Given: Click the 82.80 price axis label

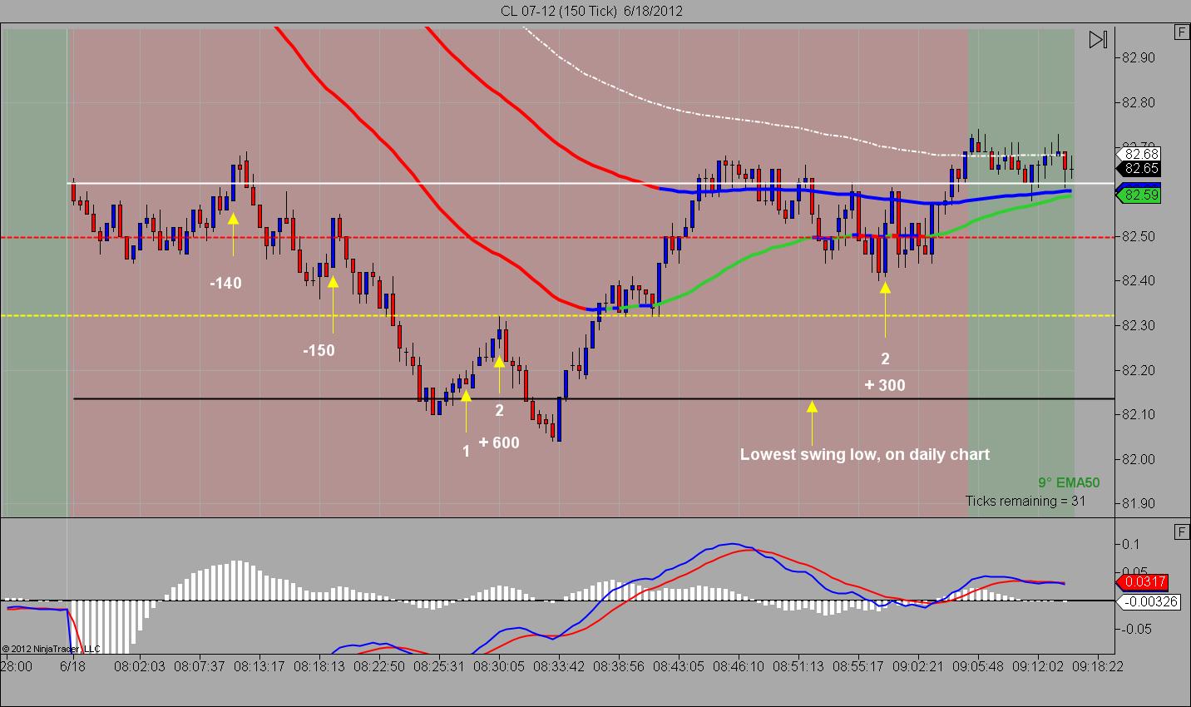Looking at the screenshot, I should coord(1138,103).
